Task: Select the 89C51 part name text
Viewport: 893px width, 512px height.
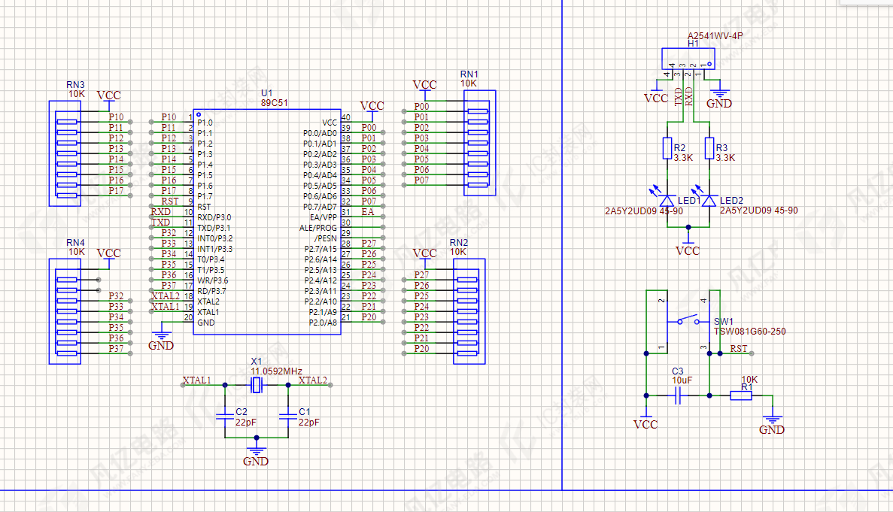Action: pos(275,103)
